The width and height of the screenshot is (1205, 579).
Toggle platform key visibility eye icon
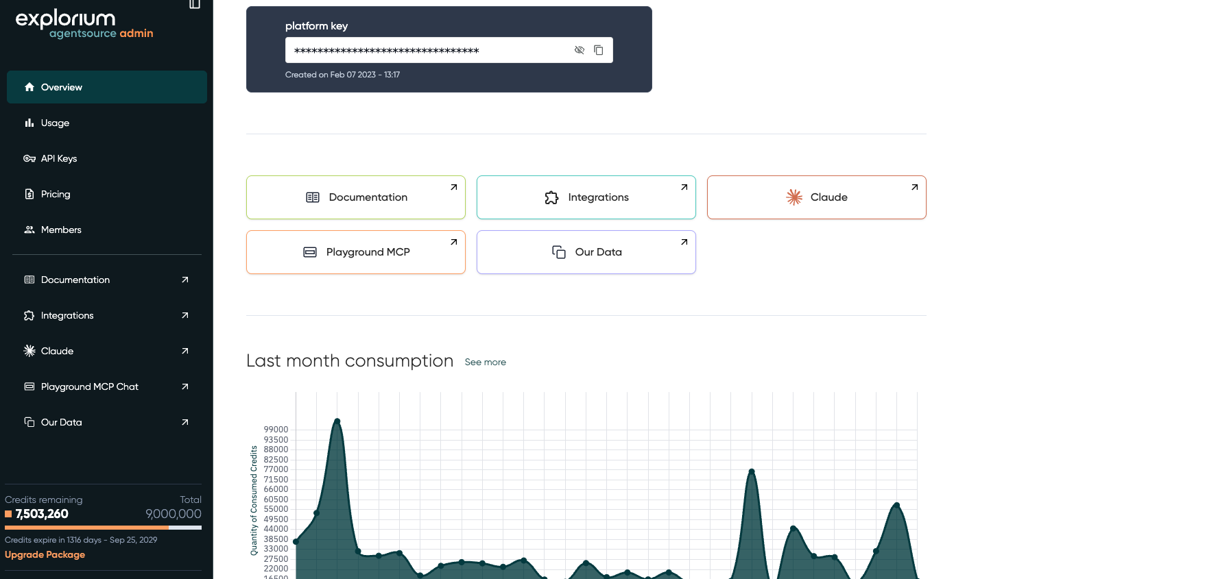579,50
